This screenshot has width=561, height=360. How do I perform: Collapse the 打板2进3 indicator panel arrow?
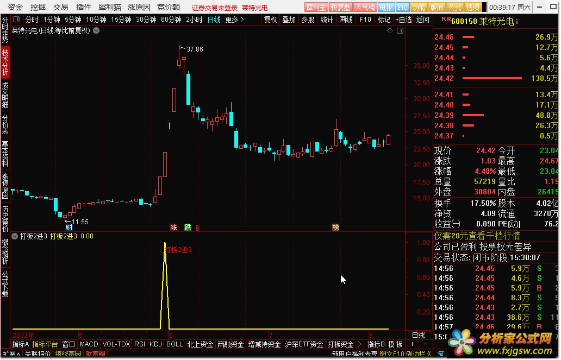pos(15,236)
